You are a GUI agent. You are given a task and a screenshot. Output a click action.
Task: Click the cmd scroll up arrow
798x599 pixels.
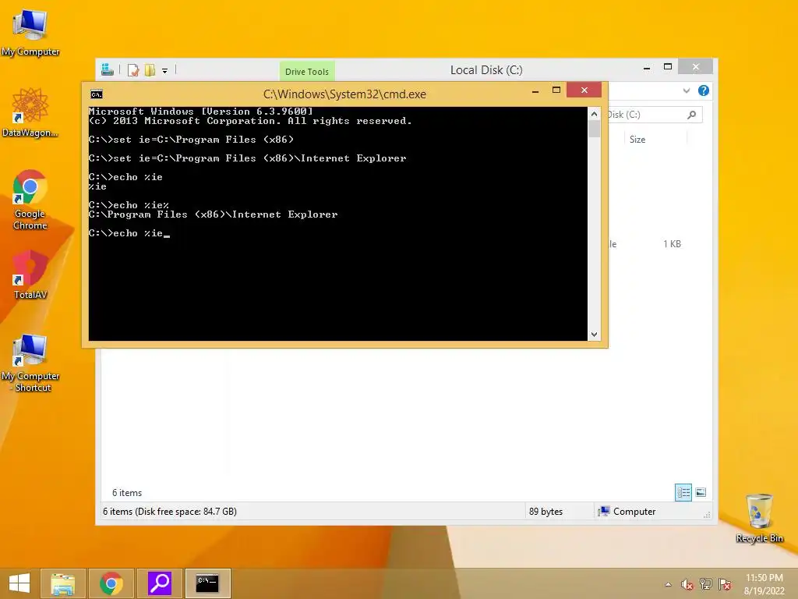click(594, 114)
